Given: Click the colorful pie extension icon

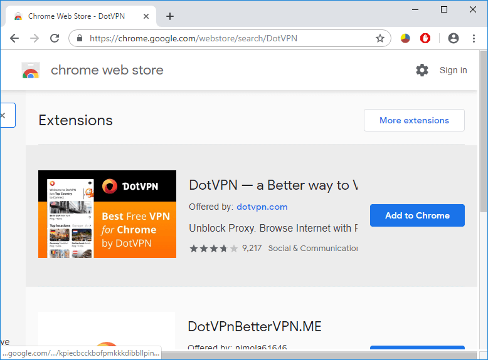Looking at the screenshot, I should pos(405,38).
